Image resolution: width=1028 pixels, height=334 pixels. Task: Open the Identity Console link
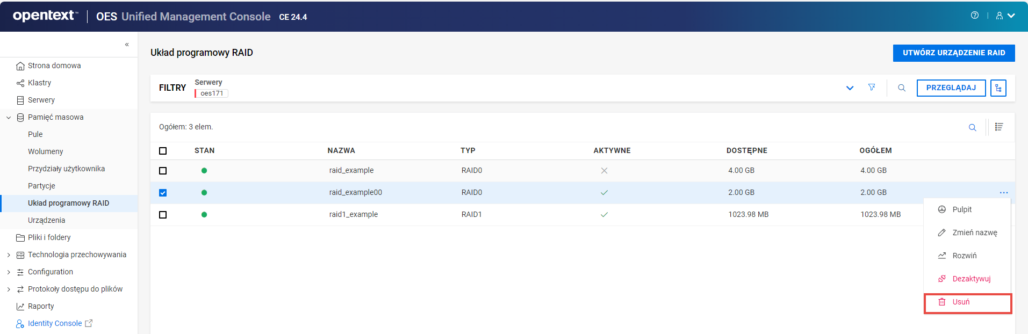[55, 323]
